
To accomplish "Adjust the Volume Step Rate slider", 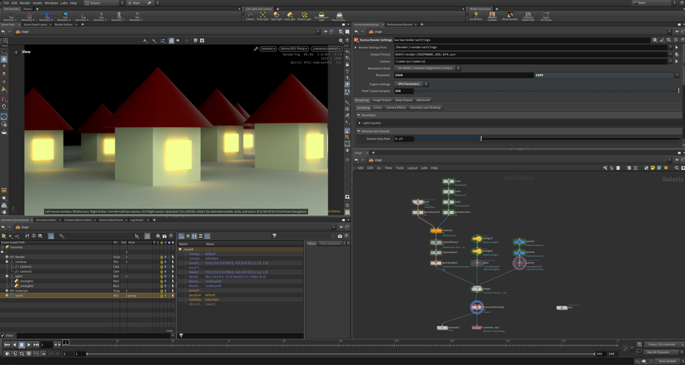I will click(481, 139).
